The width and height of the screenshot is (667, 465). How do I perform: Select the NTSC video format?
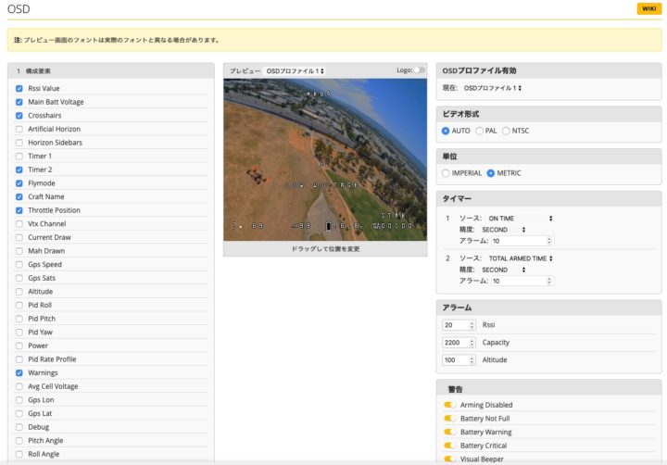point(507,131)
